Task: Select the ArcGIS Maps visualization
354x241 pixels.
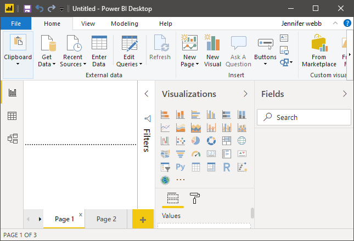Action: click(165, 180)
